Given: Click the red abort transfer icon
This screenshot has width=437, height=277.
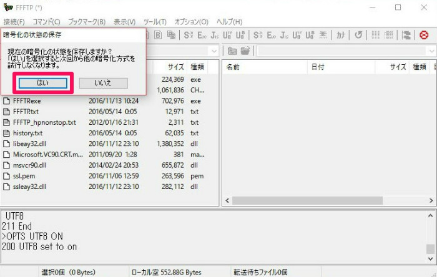Looking at the screenshot, I should point(424,35).
